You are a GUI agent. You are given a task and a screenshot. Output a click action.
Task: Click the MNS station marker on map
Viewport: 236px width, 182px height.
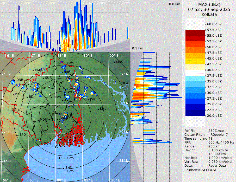coord(115,62)
